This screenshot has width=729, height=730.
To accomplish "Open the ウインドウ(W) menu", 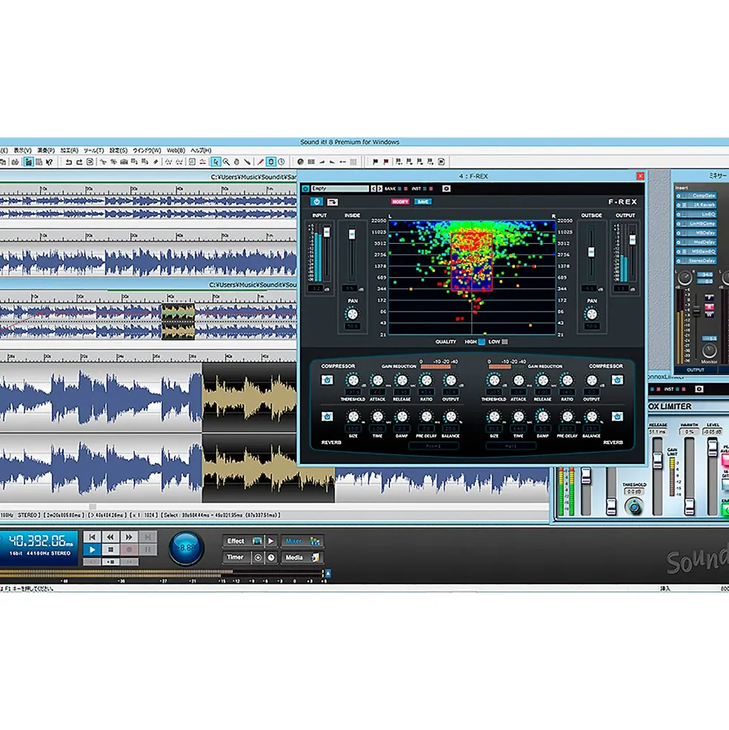I will pyautogui.click(x=147, y=151).
